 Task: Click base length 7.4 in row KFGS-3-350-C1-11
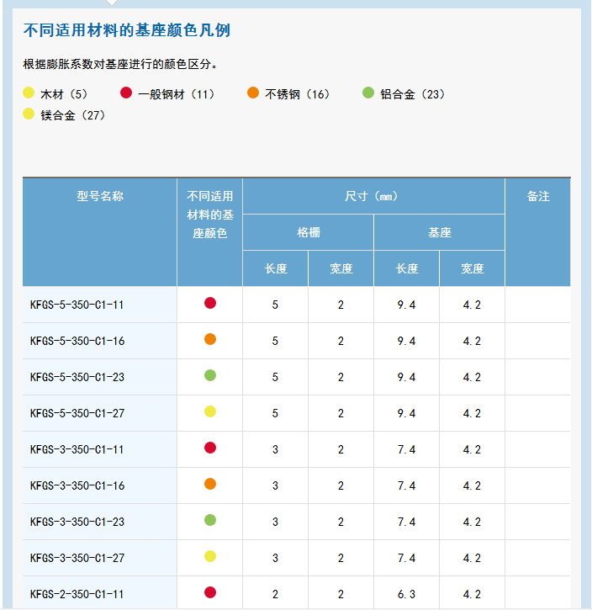coord(407,450)
